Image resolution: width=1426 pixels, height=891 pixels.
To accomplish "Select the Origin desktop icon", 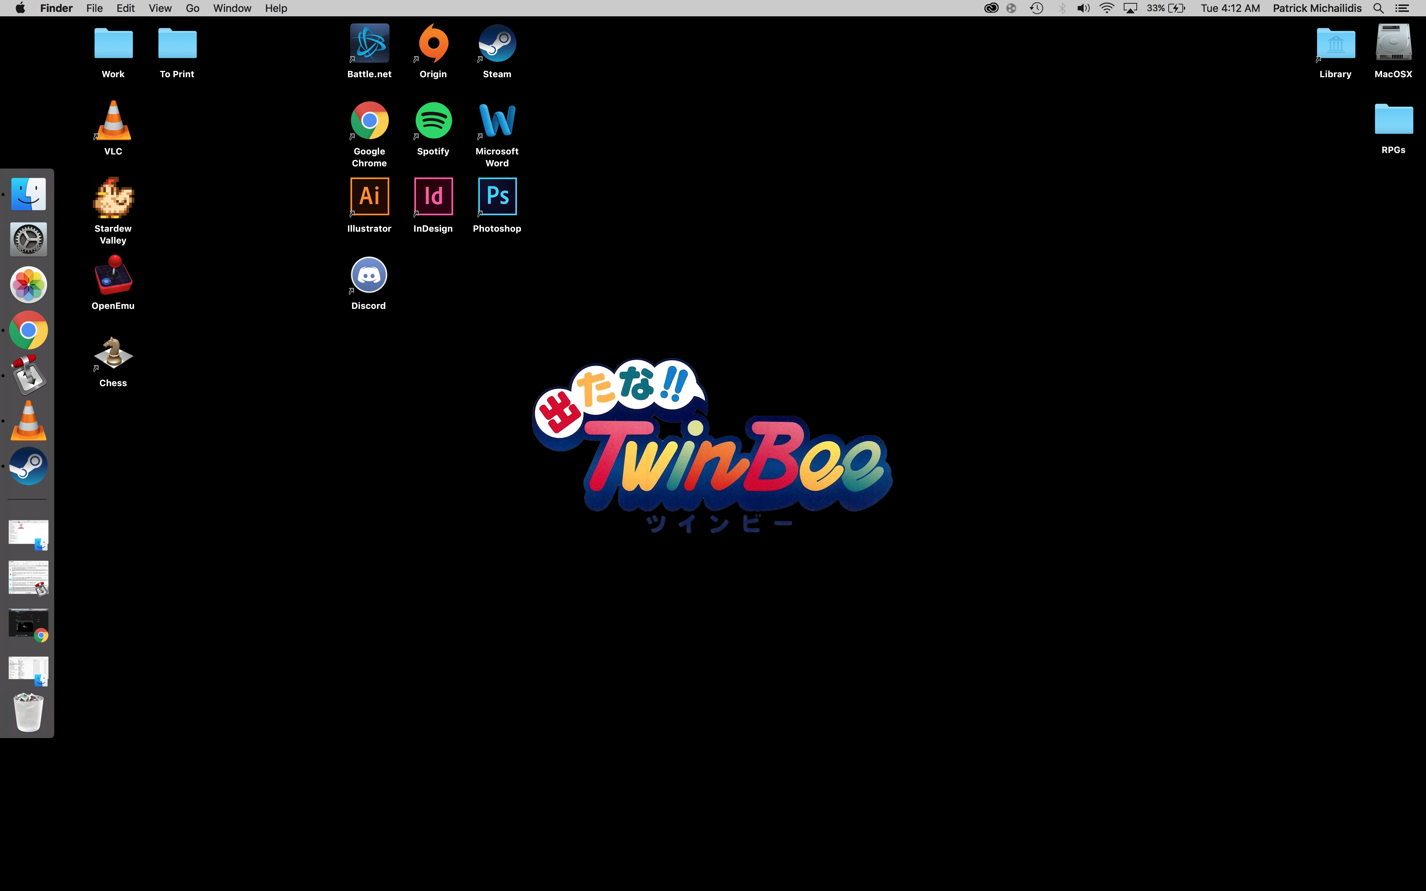I will (433, 44).
